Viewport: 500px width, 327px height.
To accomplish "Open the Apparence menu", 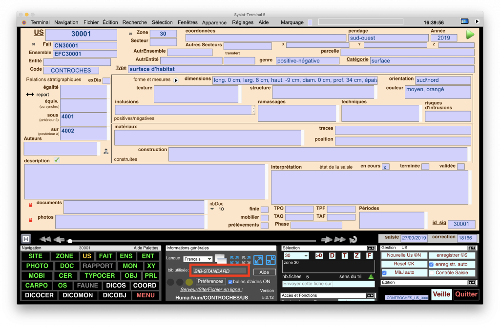I will pyautogui.click(x=214, y=22).
